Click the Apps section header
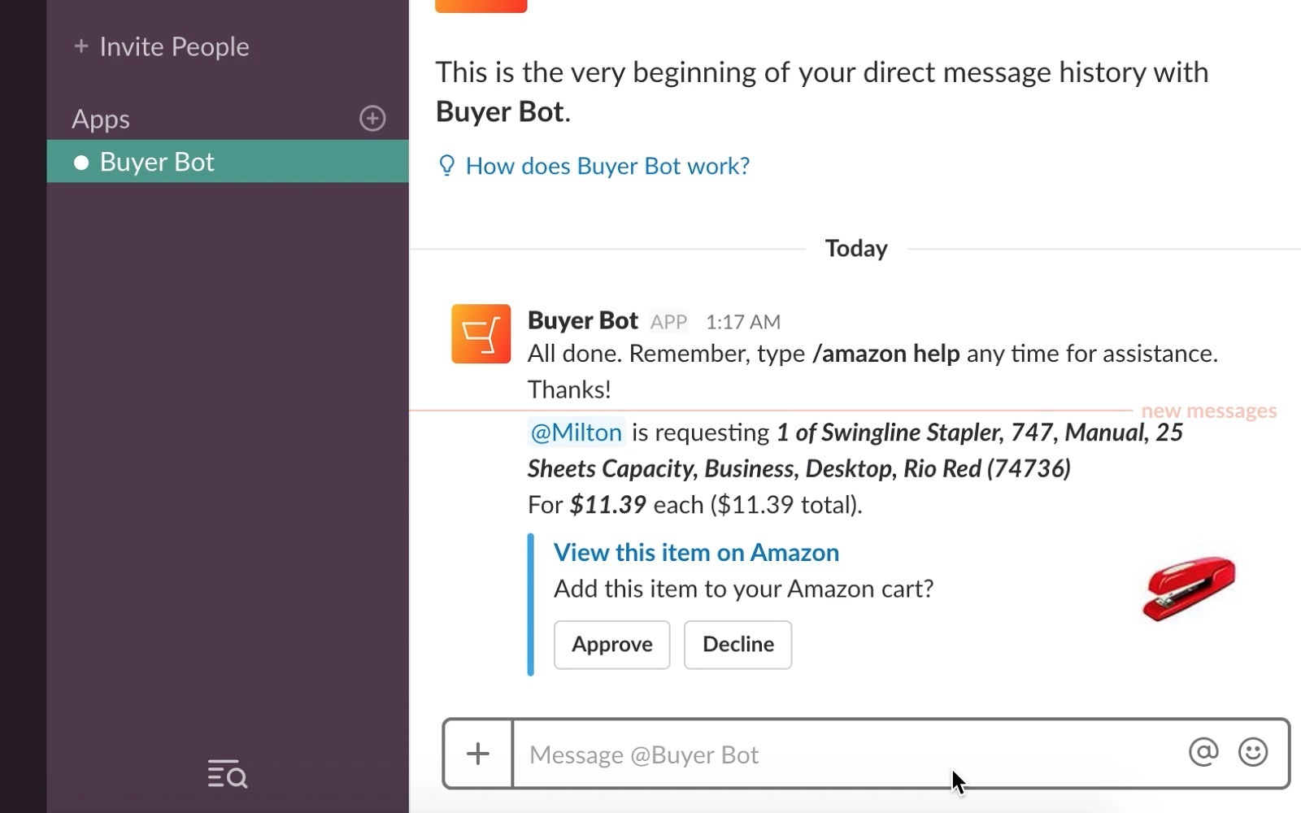 pyautogui.click(x=101, y=120)
